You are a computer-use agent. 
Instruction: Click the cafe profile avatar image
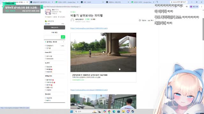coord(48,12)
